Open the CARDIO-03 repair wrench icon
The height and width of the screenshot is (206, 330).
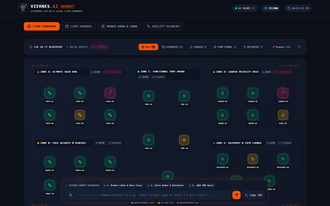pyautogui.click(x=283, y=93)
